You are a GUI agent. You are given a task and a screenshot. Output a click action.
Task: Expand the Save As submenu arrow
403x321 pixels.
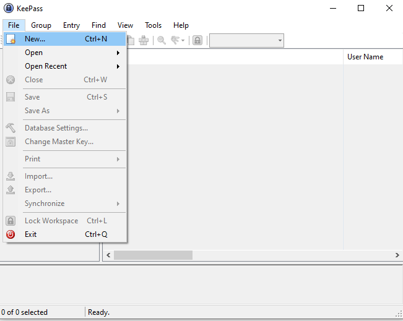coord(118,111)
